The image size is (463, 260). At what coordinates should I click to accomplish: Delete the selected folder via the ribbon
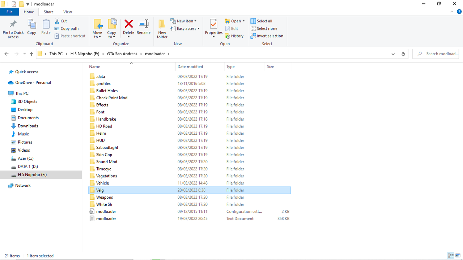click(x=128, y=29)
